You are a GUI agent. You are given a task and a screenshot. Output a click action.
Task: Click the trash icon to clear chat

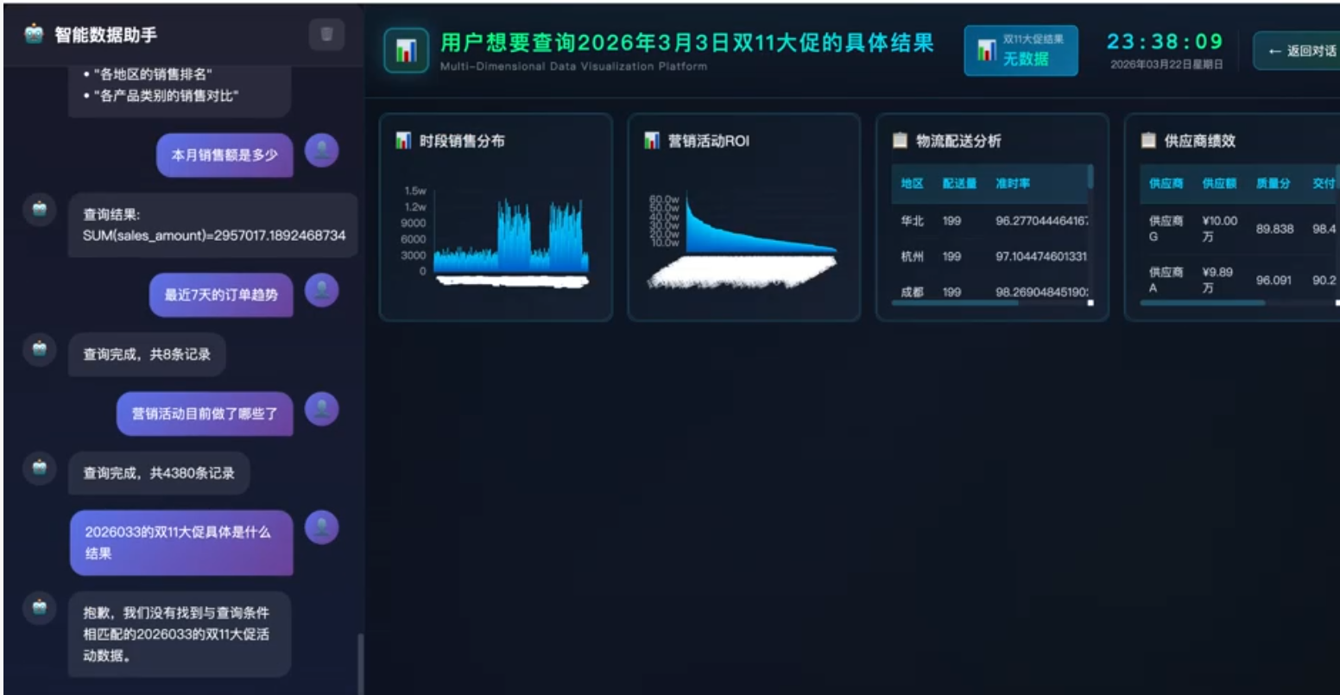click(x=326, y=35)
